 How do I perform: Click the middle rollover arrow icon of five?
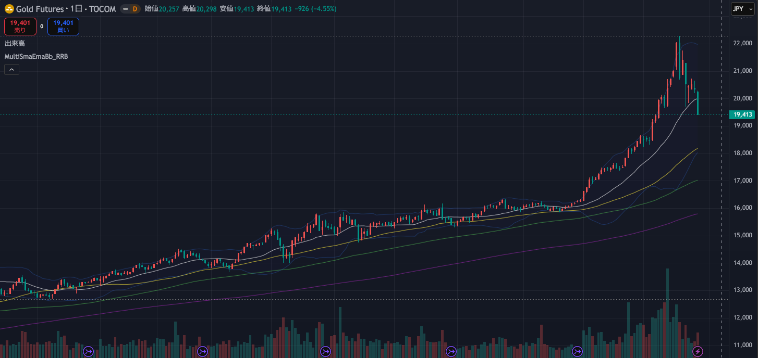[x=326, y=352]
